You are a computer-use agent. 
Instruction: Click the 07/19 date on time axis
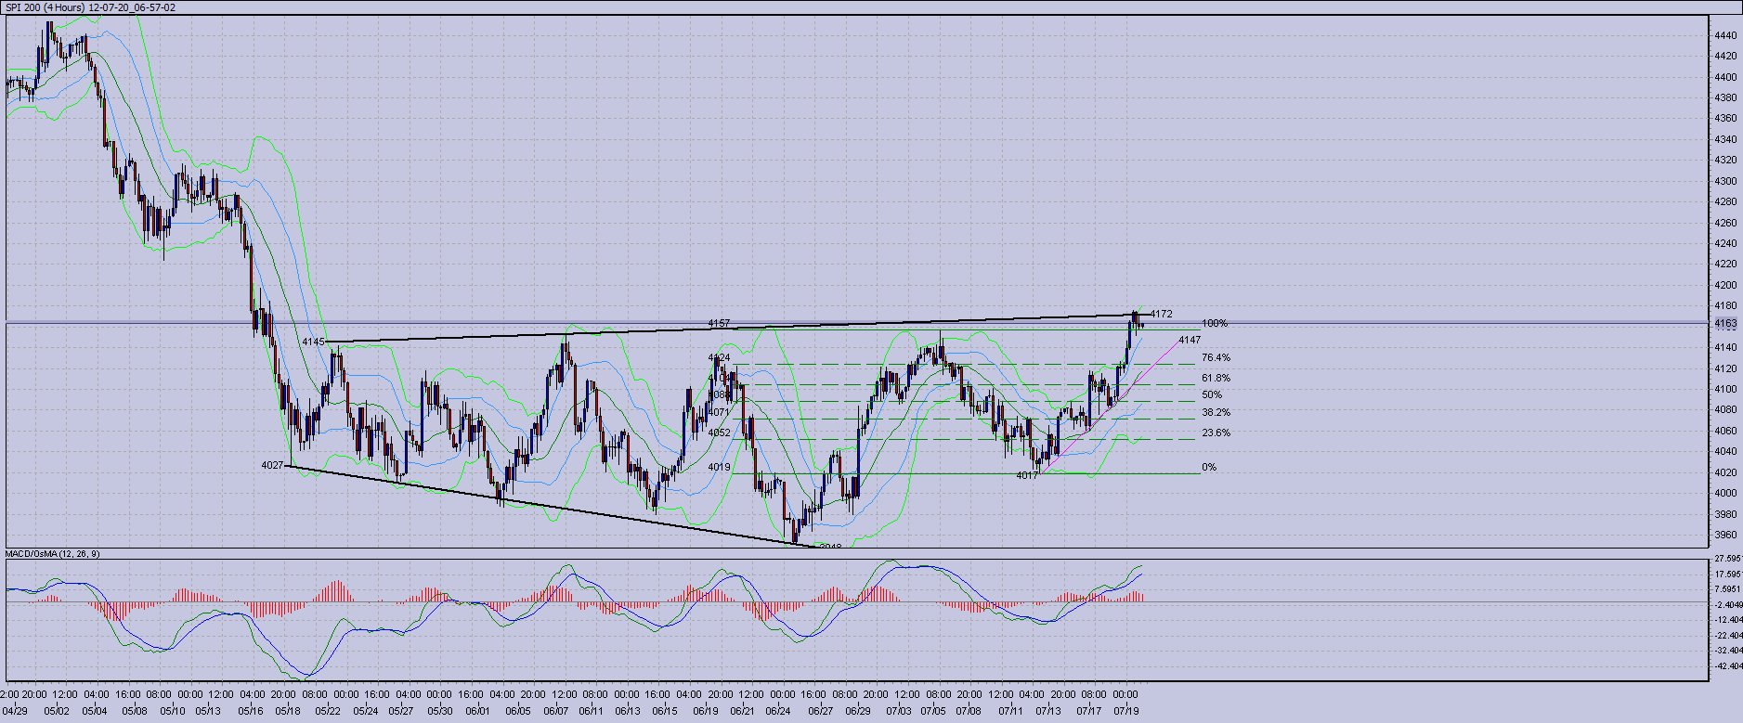coord(1126,712)
